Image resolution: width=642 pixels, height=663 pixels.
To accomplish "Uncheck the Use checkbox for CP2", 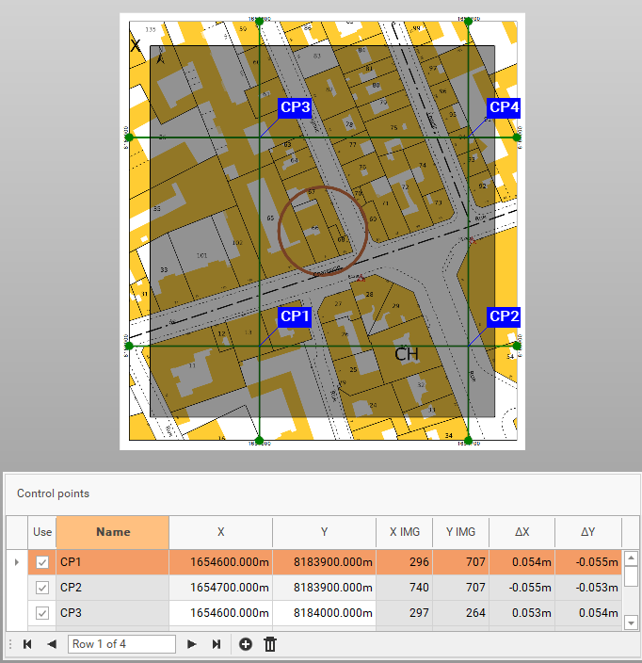I will pos(42,588).
